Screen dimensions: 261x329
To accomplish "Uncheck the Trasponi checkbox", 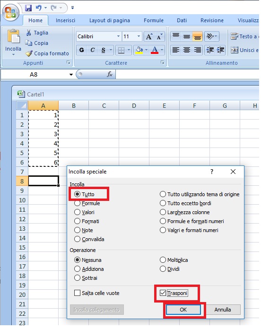I will pyautogui.click(x=163, y=293).
